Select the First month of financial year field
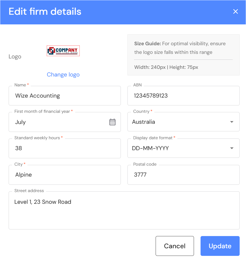246x264 pixels. click(58, 122)
